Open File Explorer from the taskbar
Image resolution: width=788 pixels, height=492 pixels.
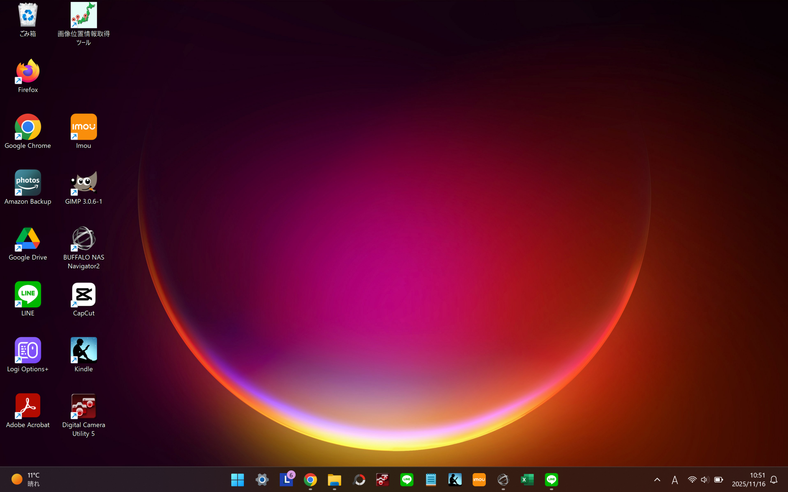(335, 479)
